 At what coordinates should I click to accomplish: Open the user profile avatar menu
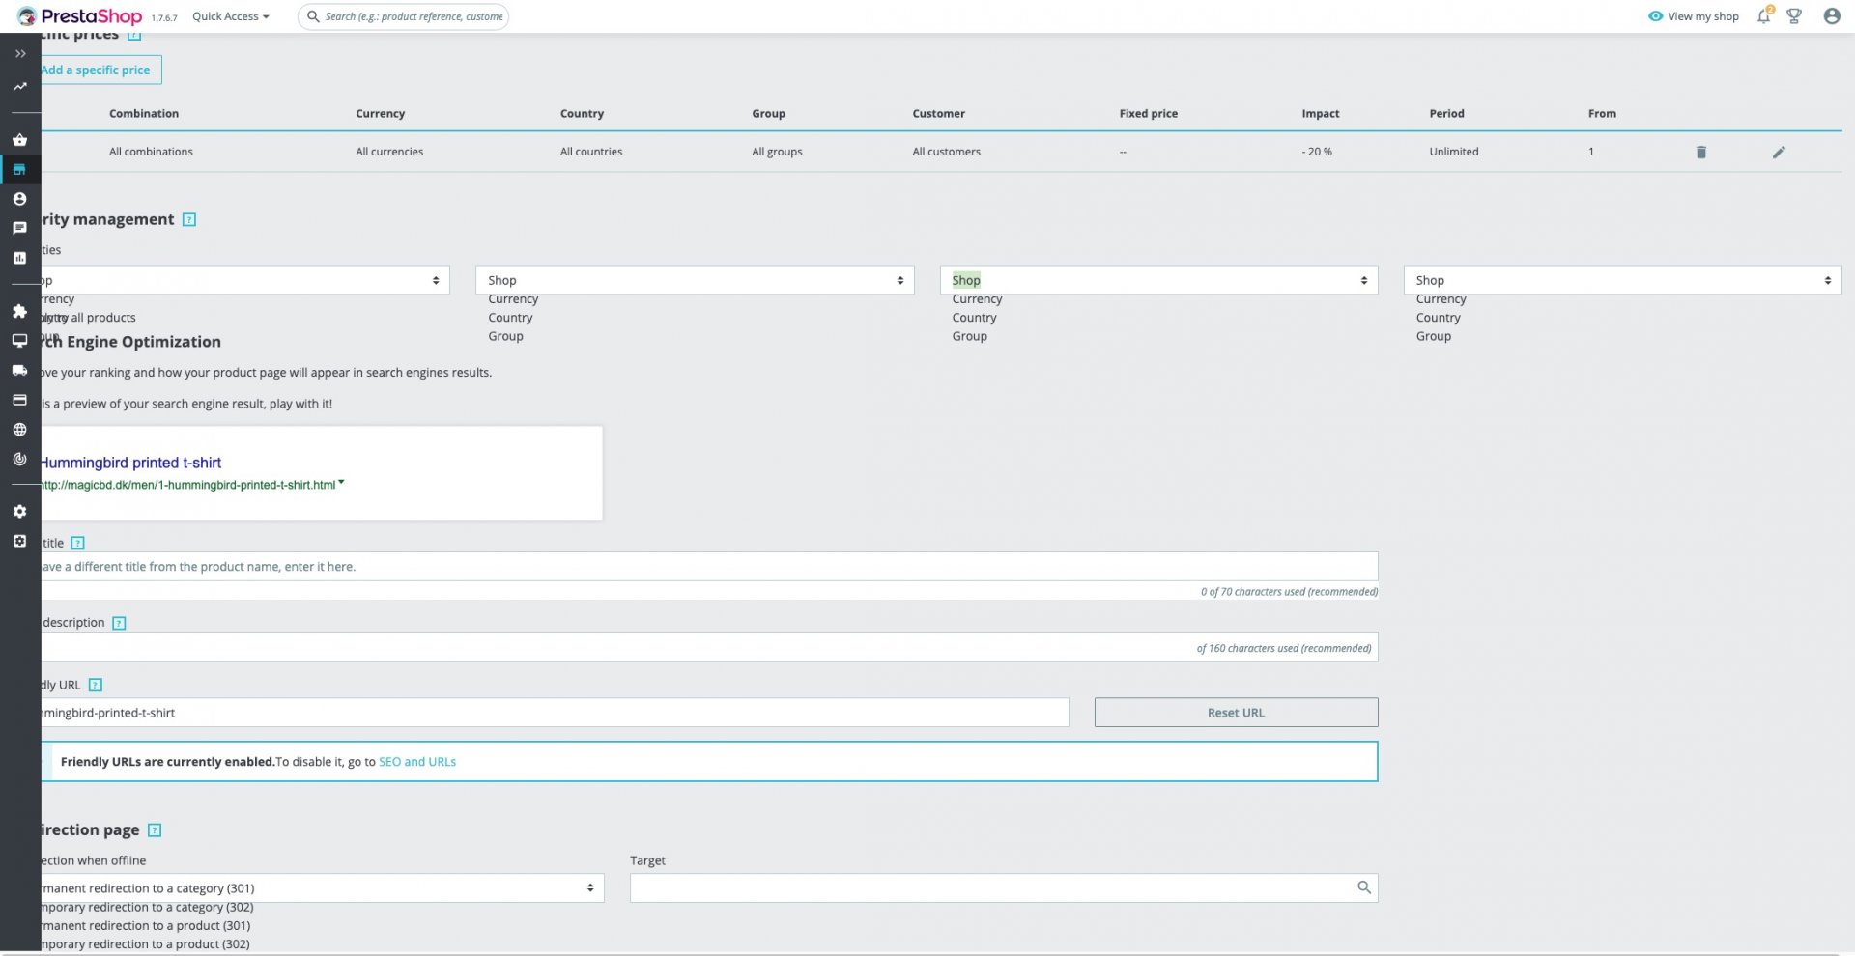pos(1831,16)
